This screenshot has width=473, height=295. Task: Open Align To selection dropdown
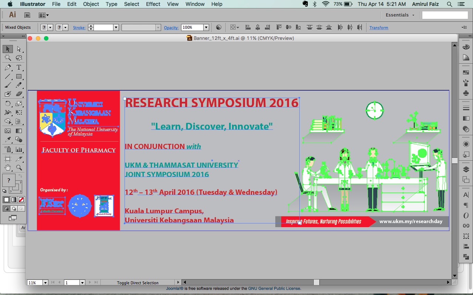point(235,27)
